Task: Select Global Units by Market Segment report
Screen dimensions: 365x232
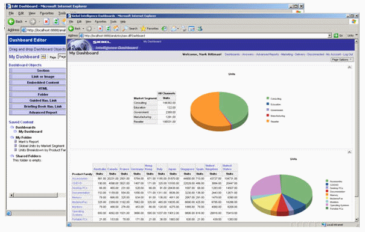Action: 42,146
